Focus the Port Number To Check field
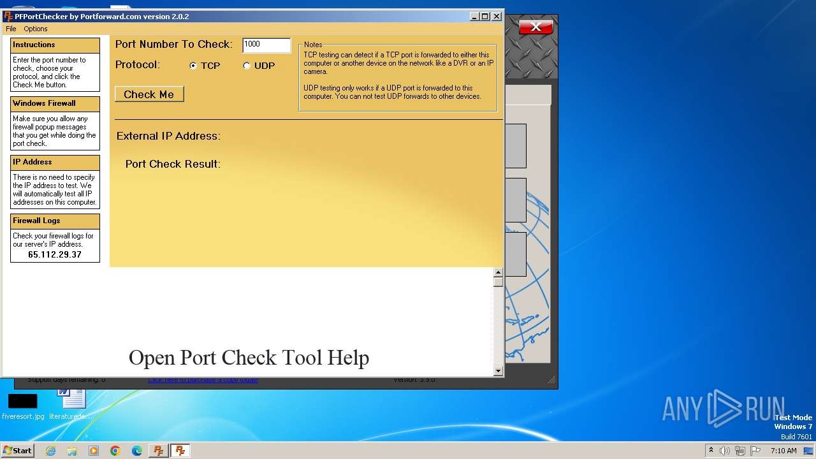Image resolution: width=816 pixels, height=459 pixels. pyautogui.click(x=266, y=45)
